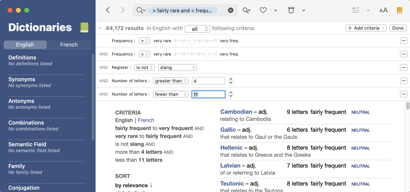This screenshot has height=192, width=410.
Task: Click the '44,172 results' count text
Action: click(x=125, y=28)
